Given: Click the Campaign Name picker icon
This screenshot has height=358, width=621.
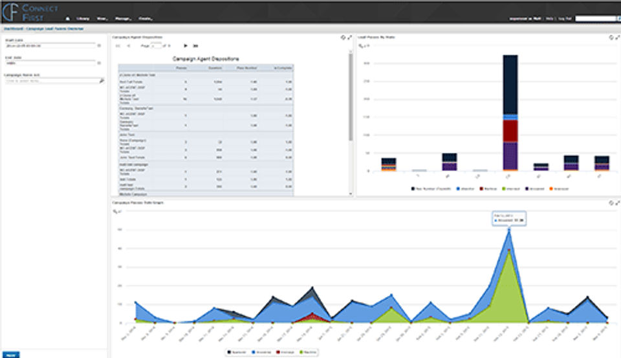Looking at the screenshot, I should click(x=102, y=81).
